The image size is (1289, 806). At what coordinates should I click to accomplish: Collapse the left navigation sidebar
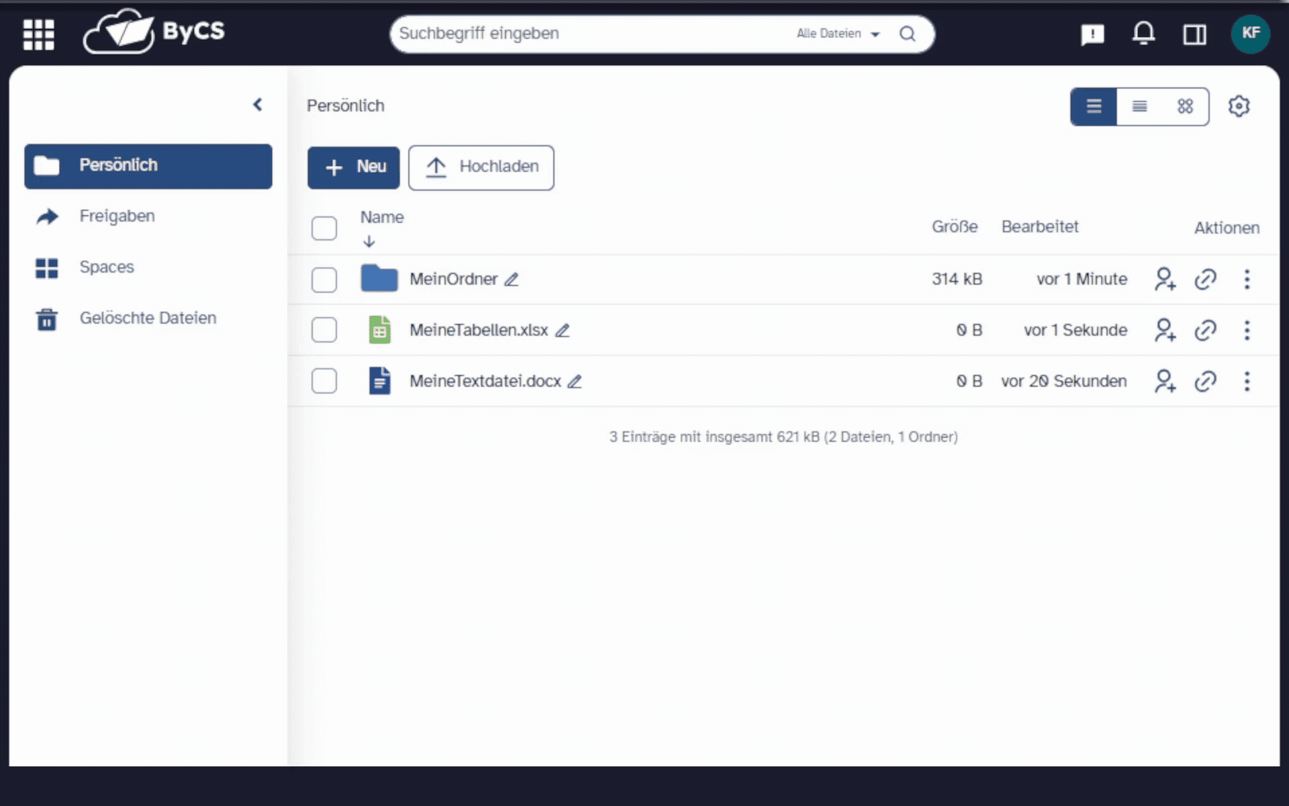coord(257,104)
